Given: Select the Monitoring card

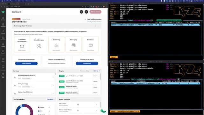Looking at the screenshot, I should 56,44.
